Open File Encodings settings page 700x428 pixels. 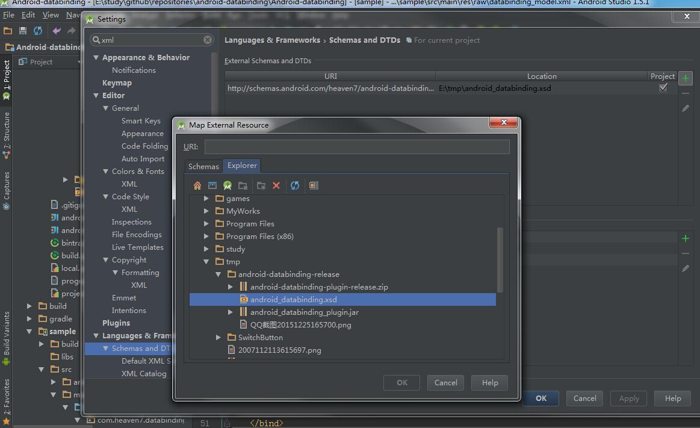(x=137, y=234)
